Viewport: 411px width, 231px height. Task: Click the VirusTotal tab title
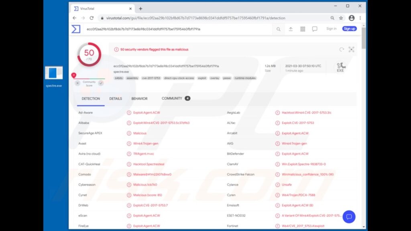[87, 9]
